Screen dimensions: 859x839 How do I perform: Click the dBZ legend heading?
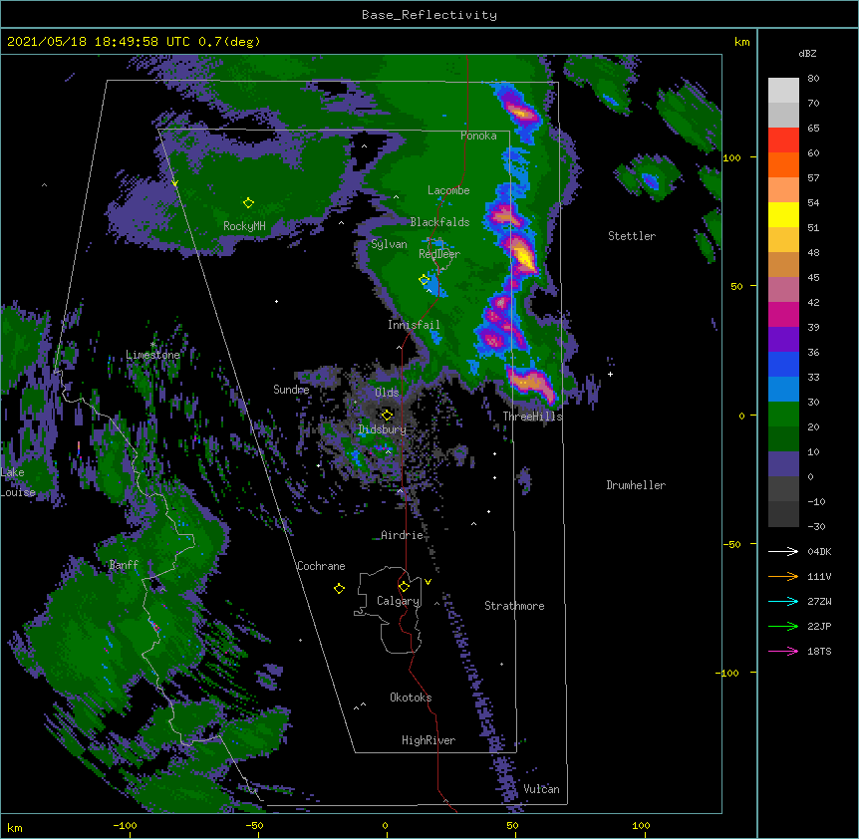(807, 54)
